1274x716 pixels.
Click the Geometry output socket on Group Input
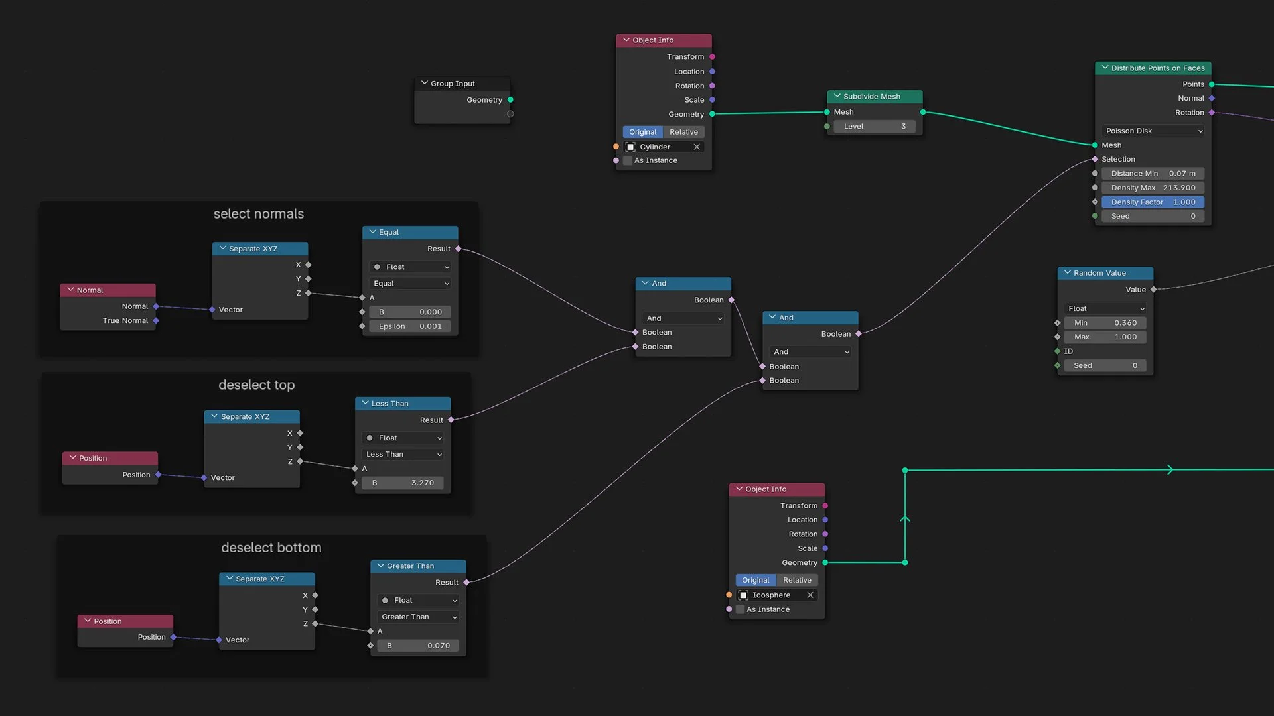click(x=510, y=100)
